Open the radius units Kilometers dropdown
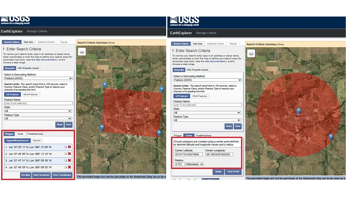The height and width of the screenshot is (197, 346). [x=195, y=164]
